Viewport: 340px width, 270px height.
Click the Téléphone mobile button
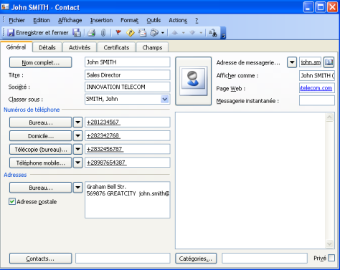point(41,163)
